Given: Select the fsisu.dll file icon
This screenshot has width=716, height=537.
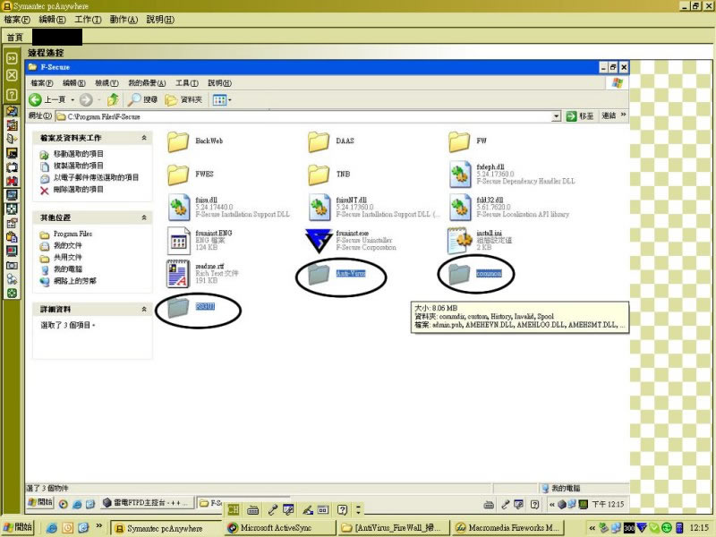Looking at the screenshot, I should tap(178, 207).
